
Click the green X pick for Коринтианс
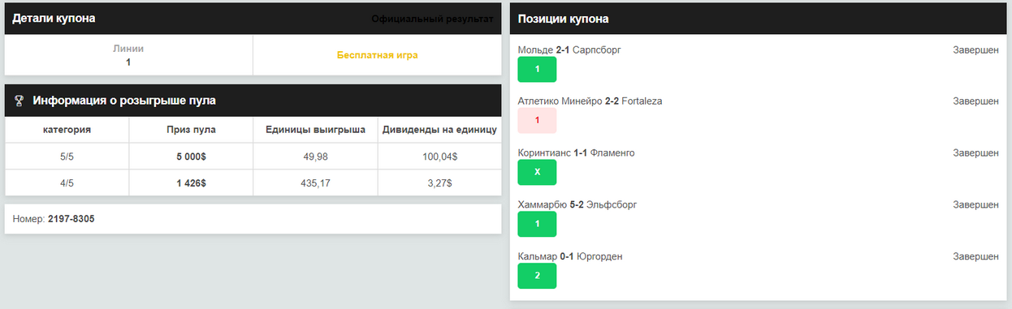tap(537, 172)
